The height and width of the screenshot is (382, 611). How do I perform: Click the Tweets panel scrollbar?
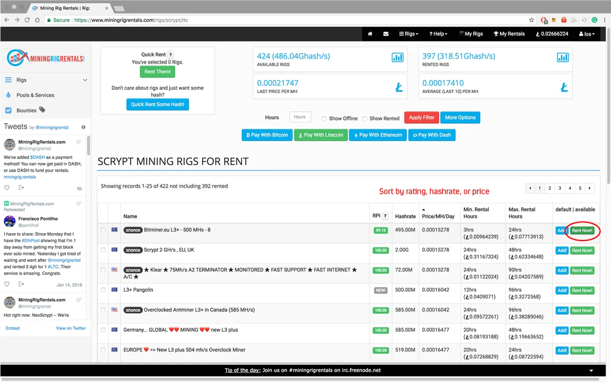coord(88,145)
